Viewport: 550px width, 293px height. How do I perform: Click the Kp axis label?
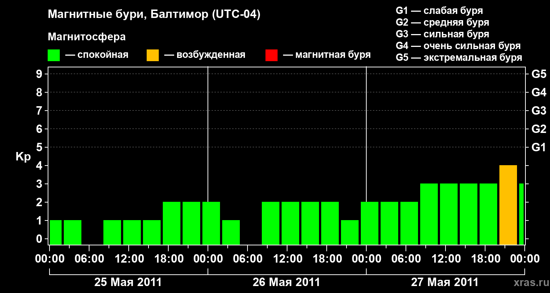[23, 157]
